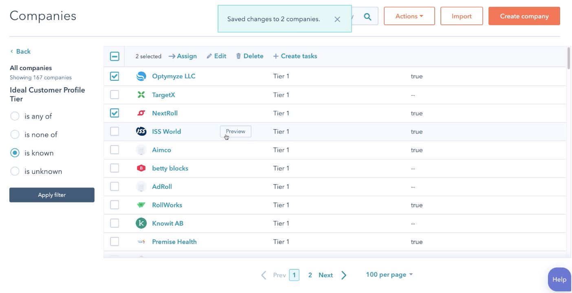Open the AdRoll company record
Viewport: 572px width, 293px height.
click(162, 186)
